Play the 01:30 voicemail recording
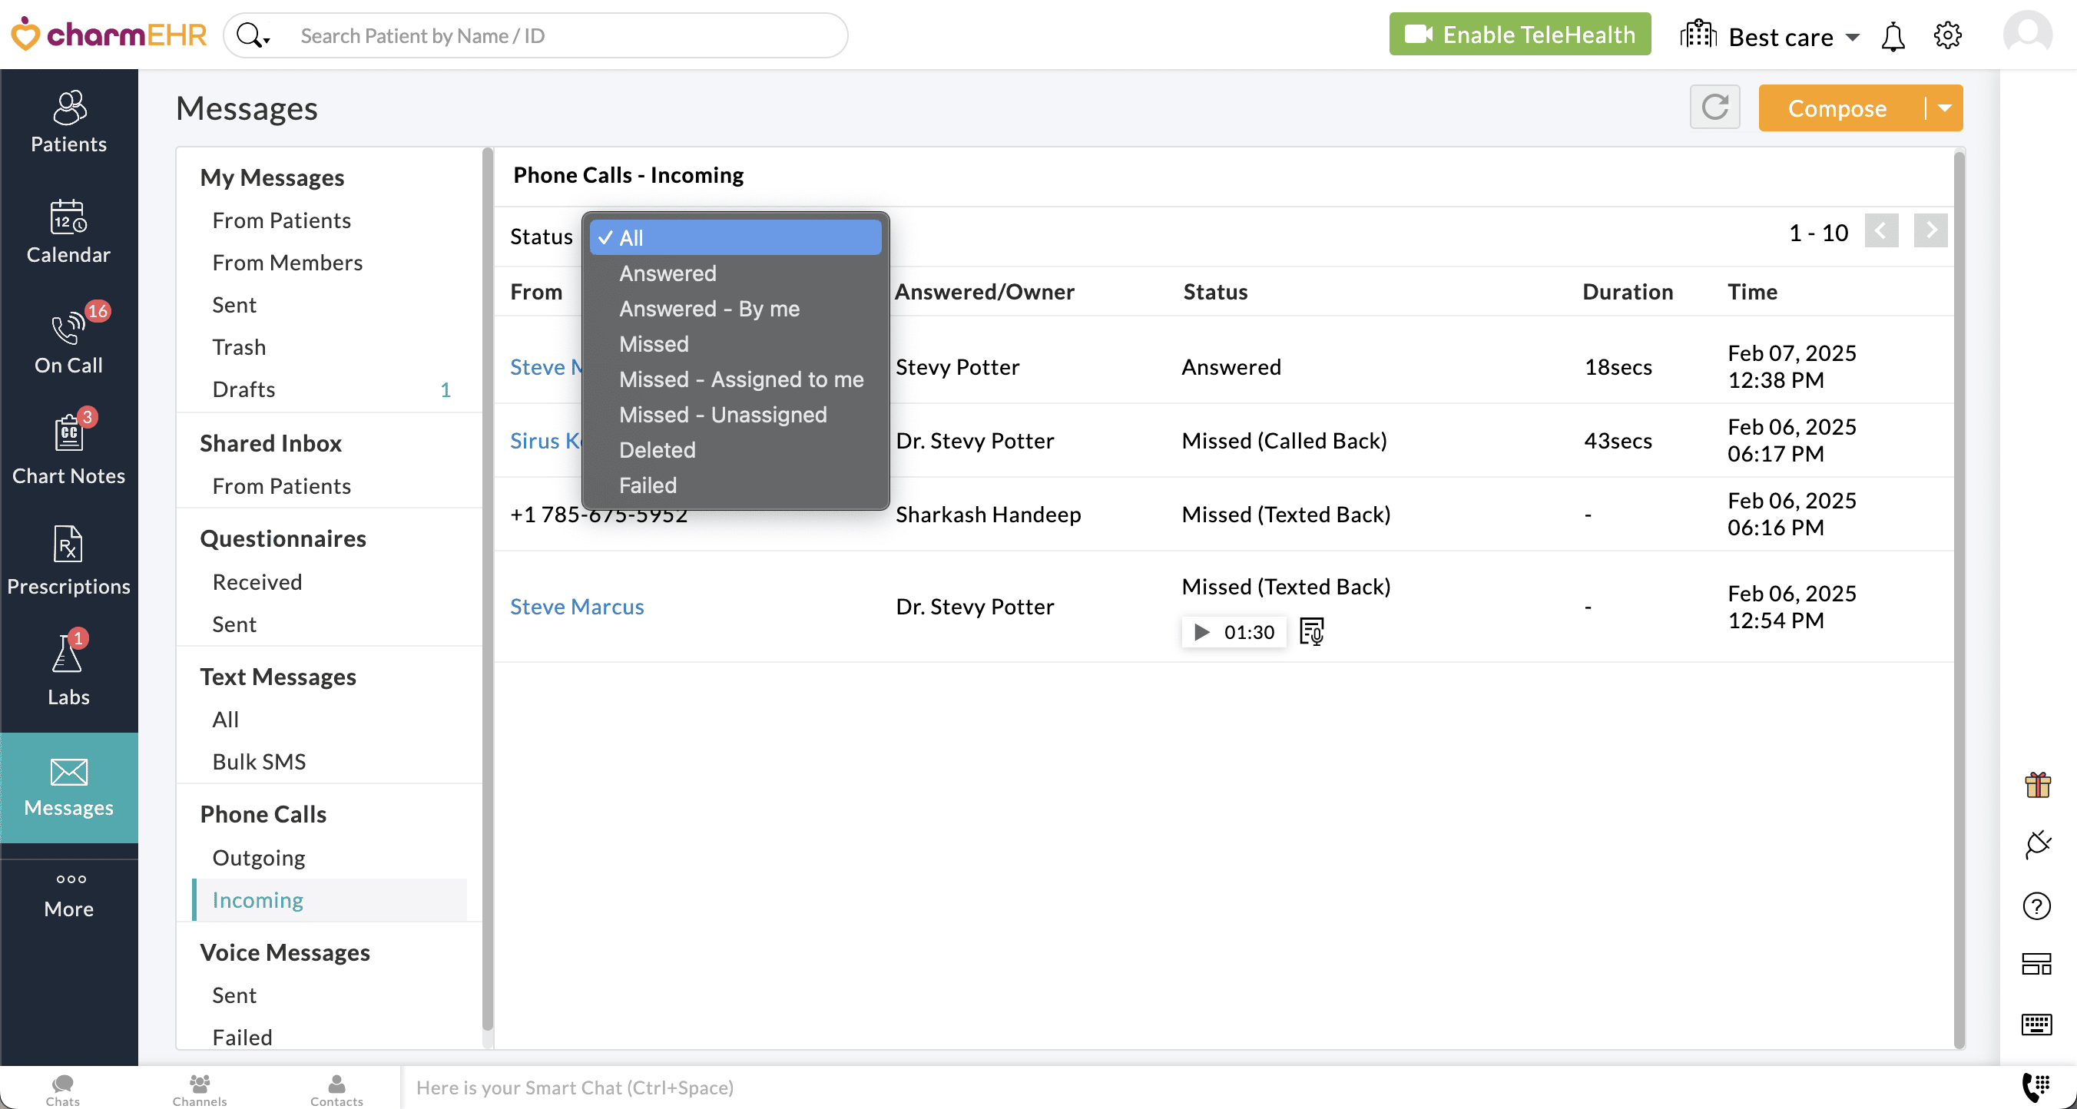Image resolution: width=2077 pixels, height=1109 pixels. (x=1201, y=632)
